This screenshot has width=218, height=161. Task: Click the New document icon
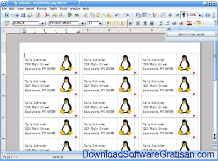point(6,15)
